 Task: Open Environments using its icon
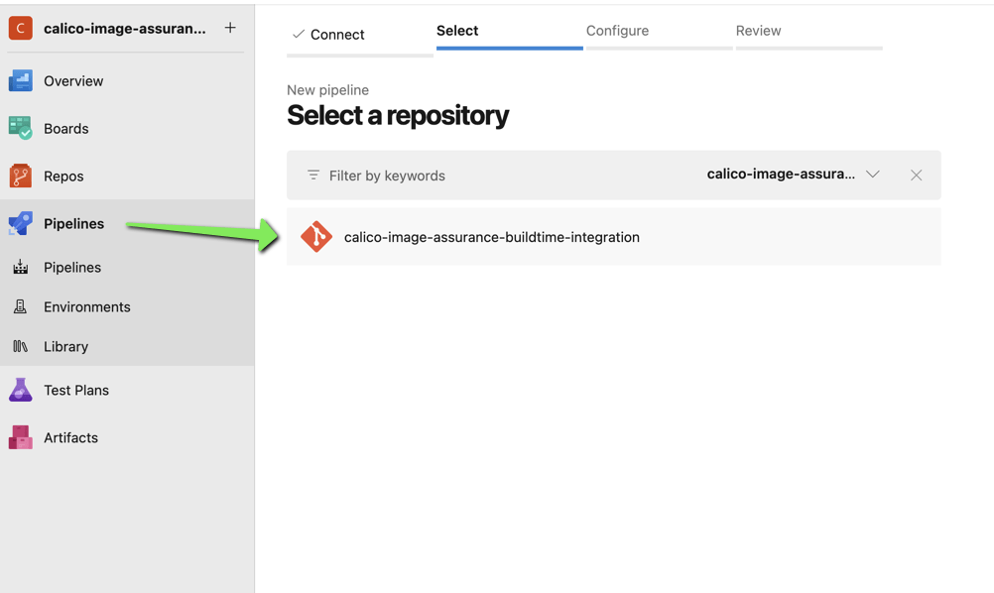click(x=21, y=306)
